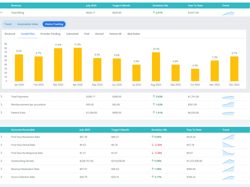Click Revenue table Target 6 Month header
The image size is (250, 187).
[121, 5]
